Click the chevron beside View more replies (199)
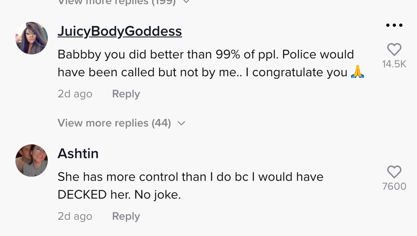The height and width of the screenshot is (236, 417). point(186,2)
